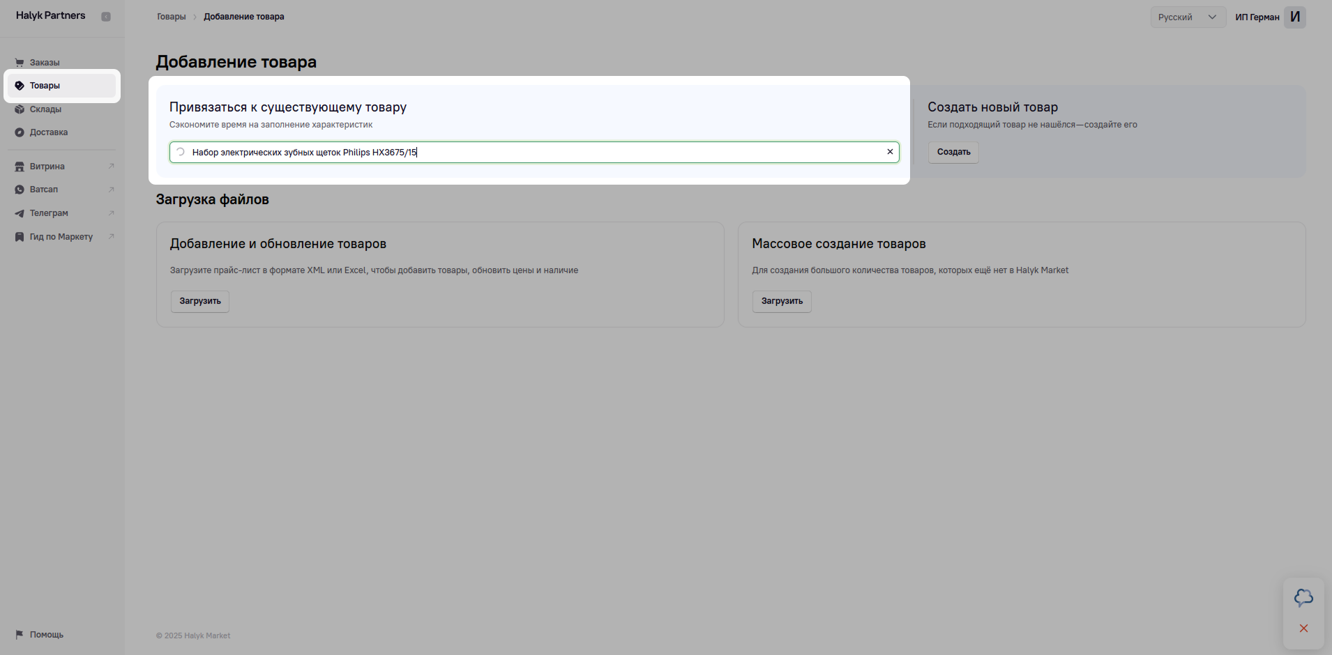Click the Помощь flag icon
This screenshot has height=655, width=1332.
[20, 635]
